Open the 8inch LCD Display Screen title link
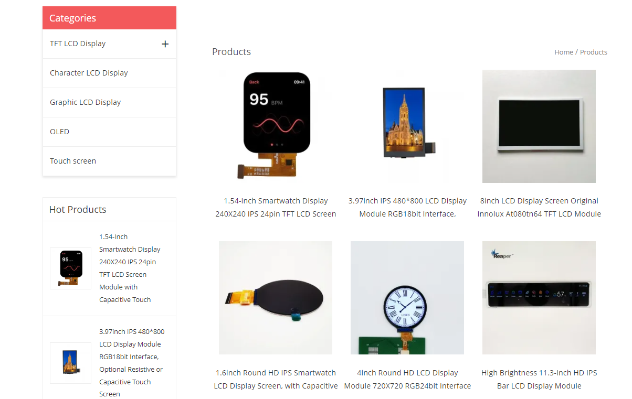Image resolution: width=632 pixels, height=399 pixels. pyautogui.click(x=539, y=207)
